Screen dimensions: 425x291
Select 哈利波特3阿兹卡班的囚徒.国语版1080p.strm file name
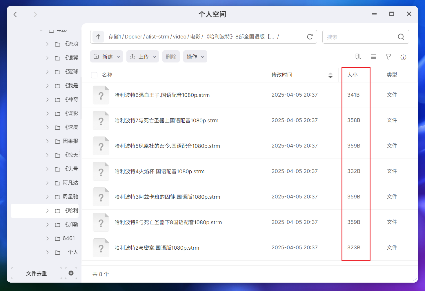point(167,197)
